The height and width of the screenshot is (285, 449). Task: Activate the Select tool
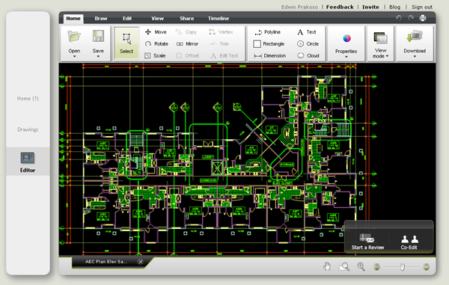click(126, 43)
